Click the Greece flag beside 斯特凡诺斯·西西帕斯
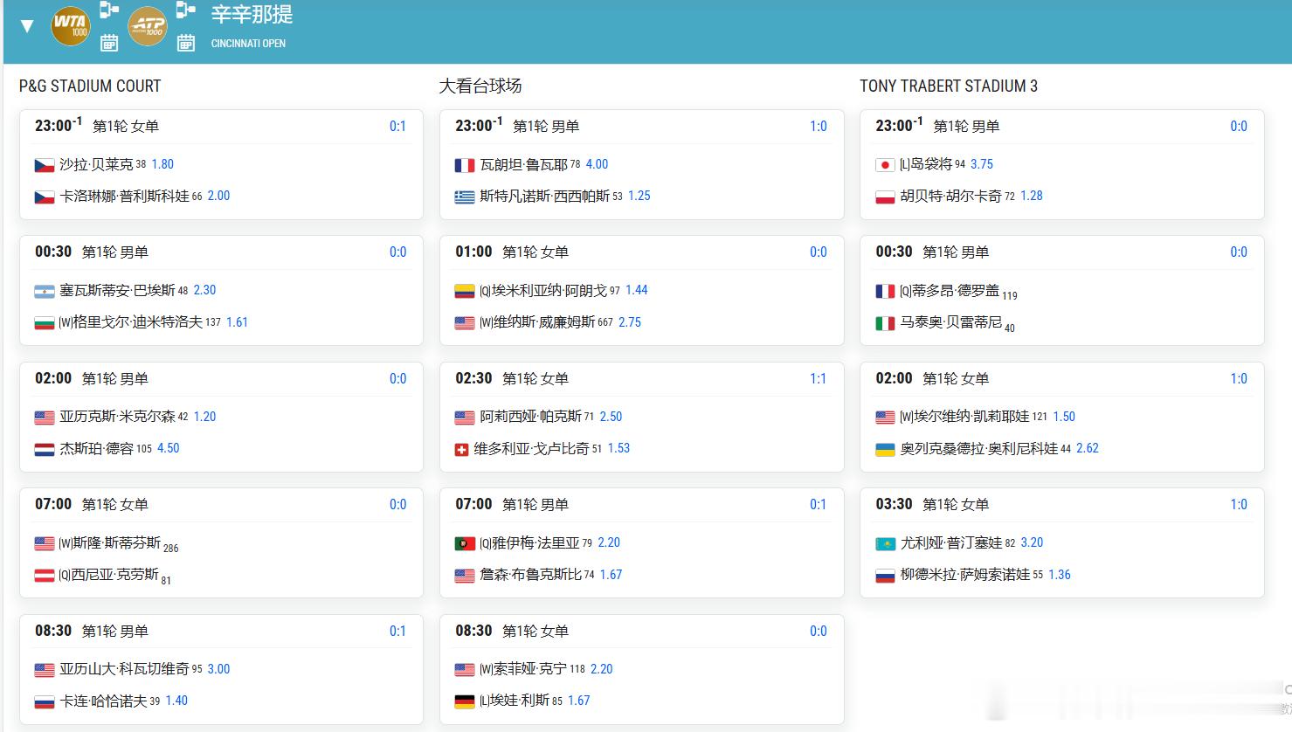 pos(465,197)
